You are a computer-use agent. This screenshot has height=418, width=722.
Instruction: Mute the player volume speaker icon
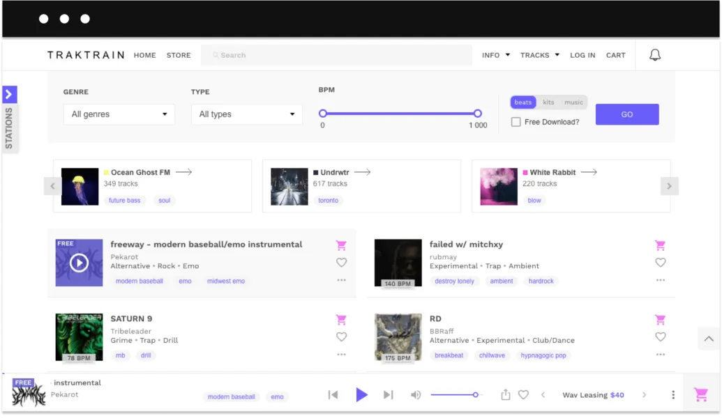[x=415, y=395]
